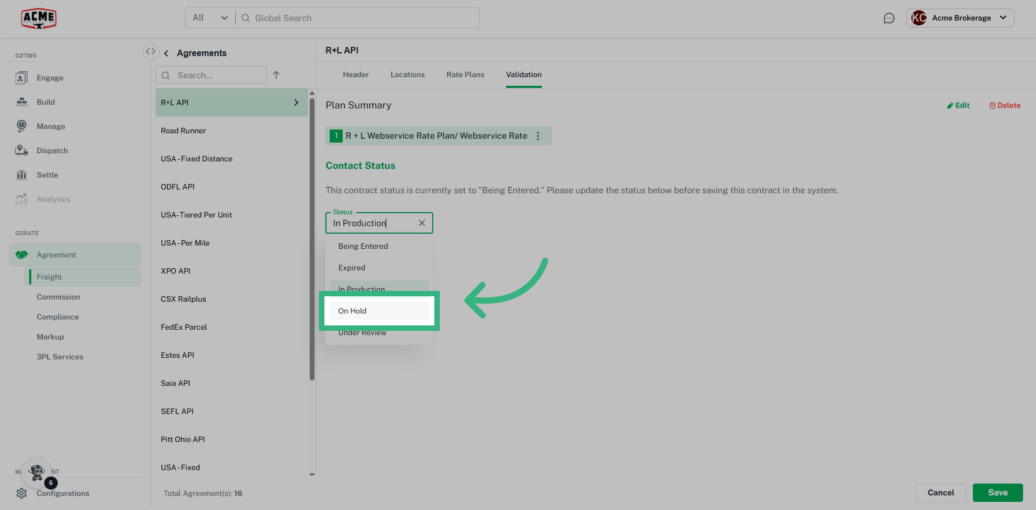
Task: Expand the All search scope dropdown
Action: click(x=209, y=17)
